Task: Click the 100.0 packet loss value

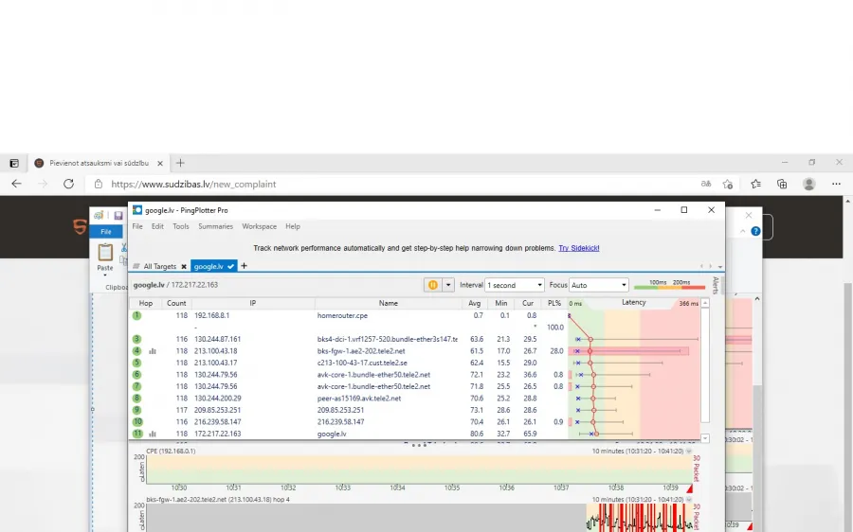Action: click(554, 328)
